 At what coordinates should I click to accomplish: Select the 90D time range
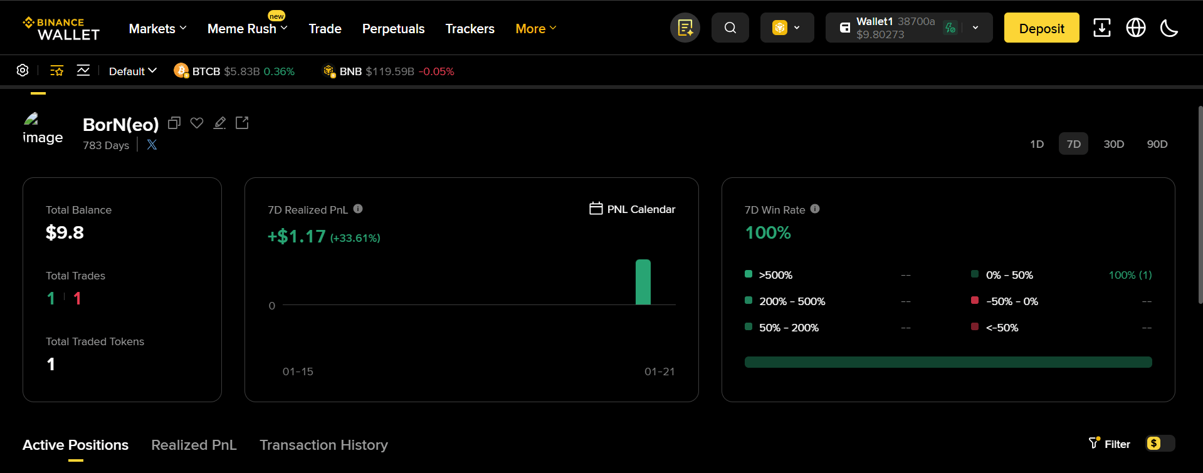[1157, 144]
